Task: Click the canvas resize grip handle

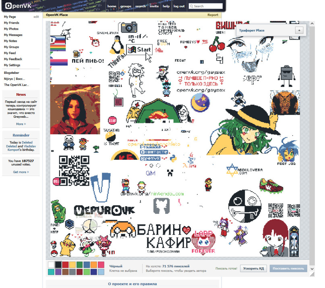Action: 312,275
